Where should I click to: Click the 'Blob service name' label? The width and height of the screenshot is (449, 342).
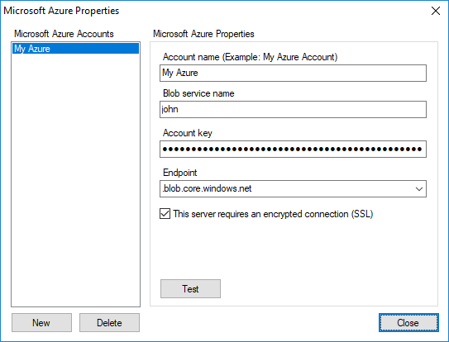[x=198, y=93]
